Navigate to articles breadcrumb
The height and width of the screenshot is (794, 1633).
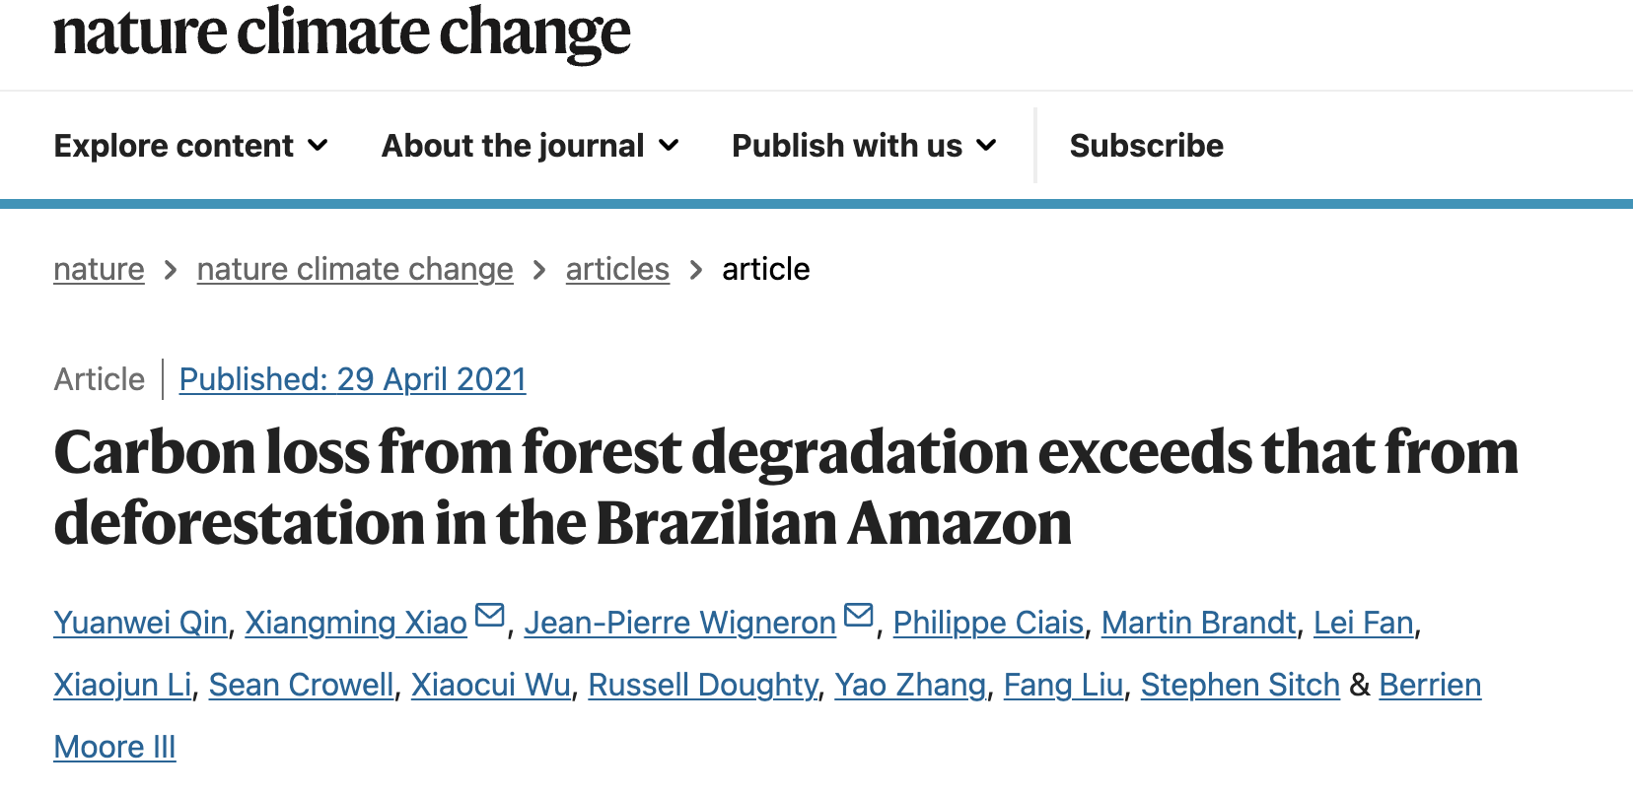click(x=617, y=269)
